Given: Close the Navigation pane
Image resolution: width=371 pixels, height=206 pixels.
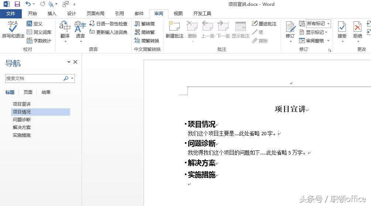Looking at the screenshot, I should (x=75, y=62).
